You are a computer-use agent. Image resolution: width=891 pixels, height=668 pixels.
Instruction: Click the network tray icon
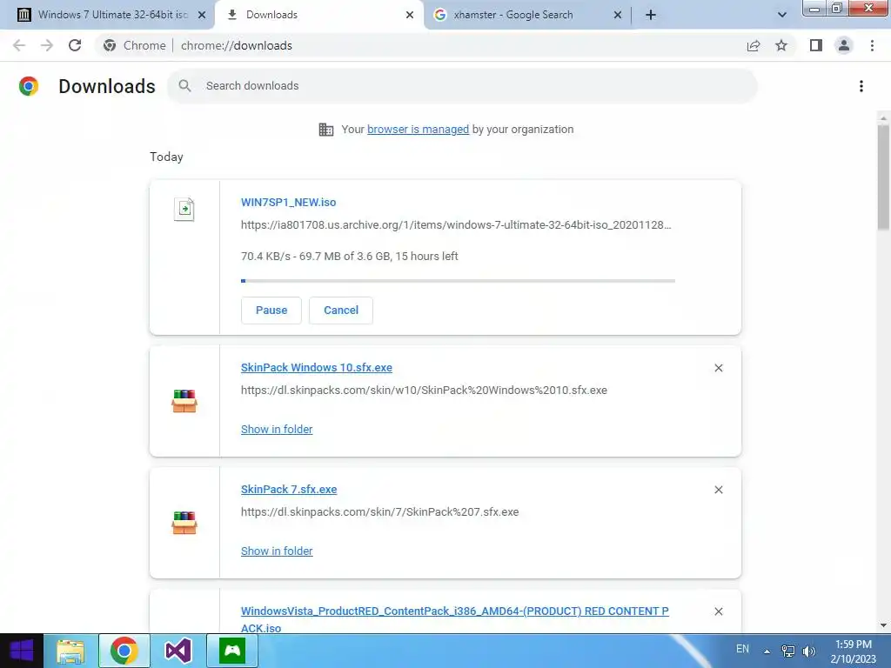788,651
